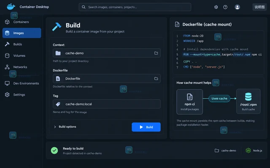Click the 'Uses cache' pill
The height and width of the screenshot is (168, 270).
tap(219, 98)
